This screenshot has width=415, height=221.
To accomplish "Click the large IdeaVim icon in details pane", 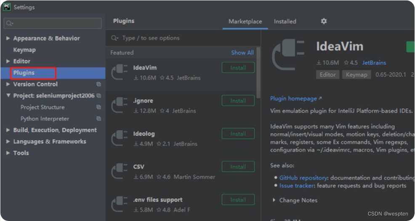I will pyautogui.click(x=288, y=55).
